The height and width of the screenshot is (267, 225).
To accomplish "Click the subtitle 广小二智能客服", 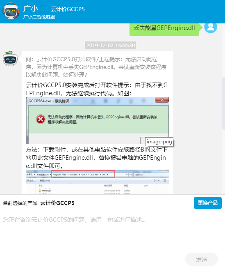I will click(x=39, y=17).
